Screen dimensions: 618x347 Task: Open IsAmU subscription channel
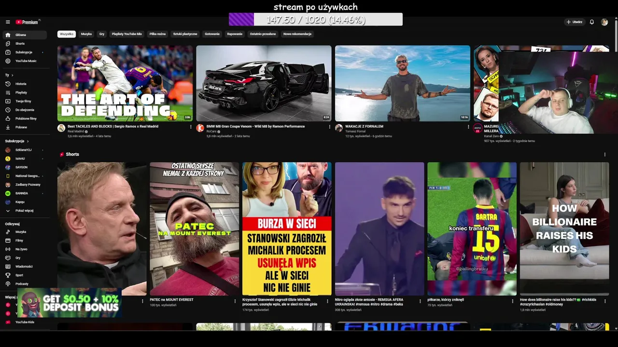[x=24, y=159]
